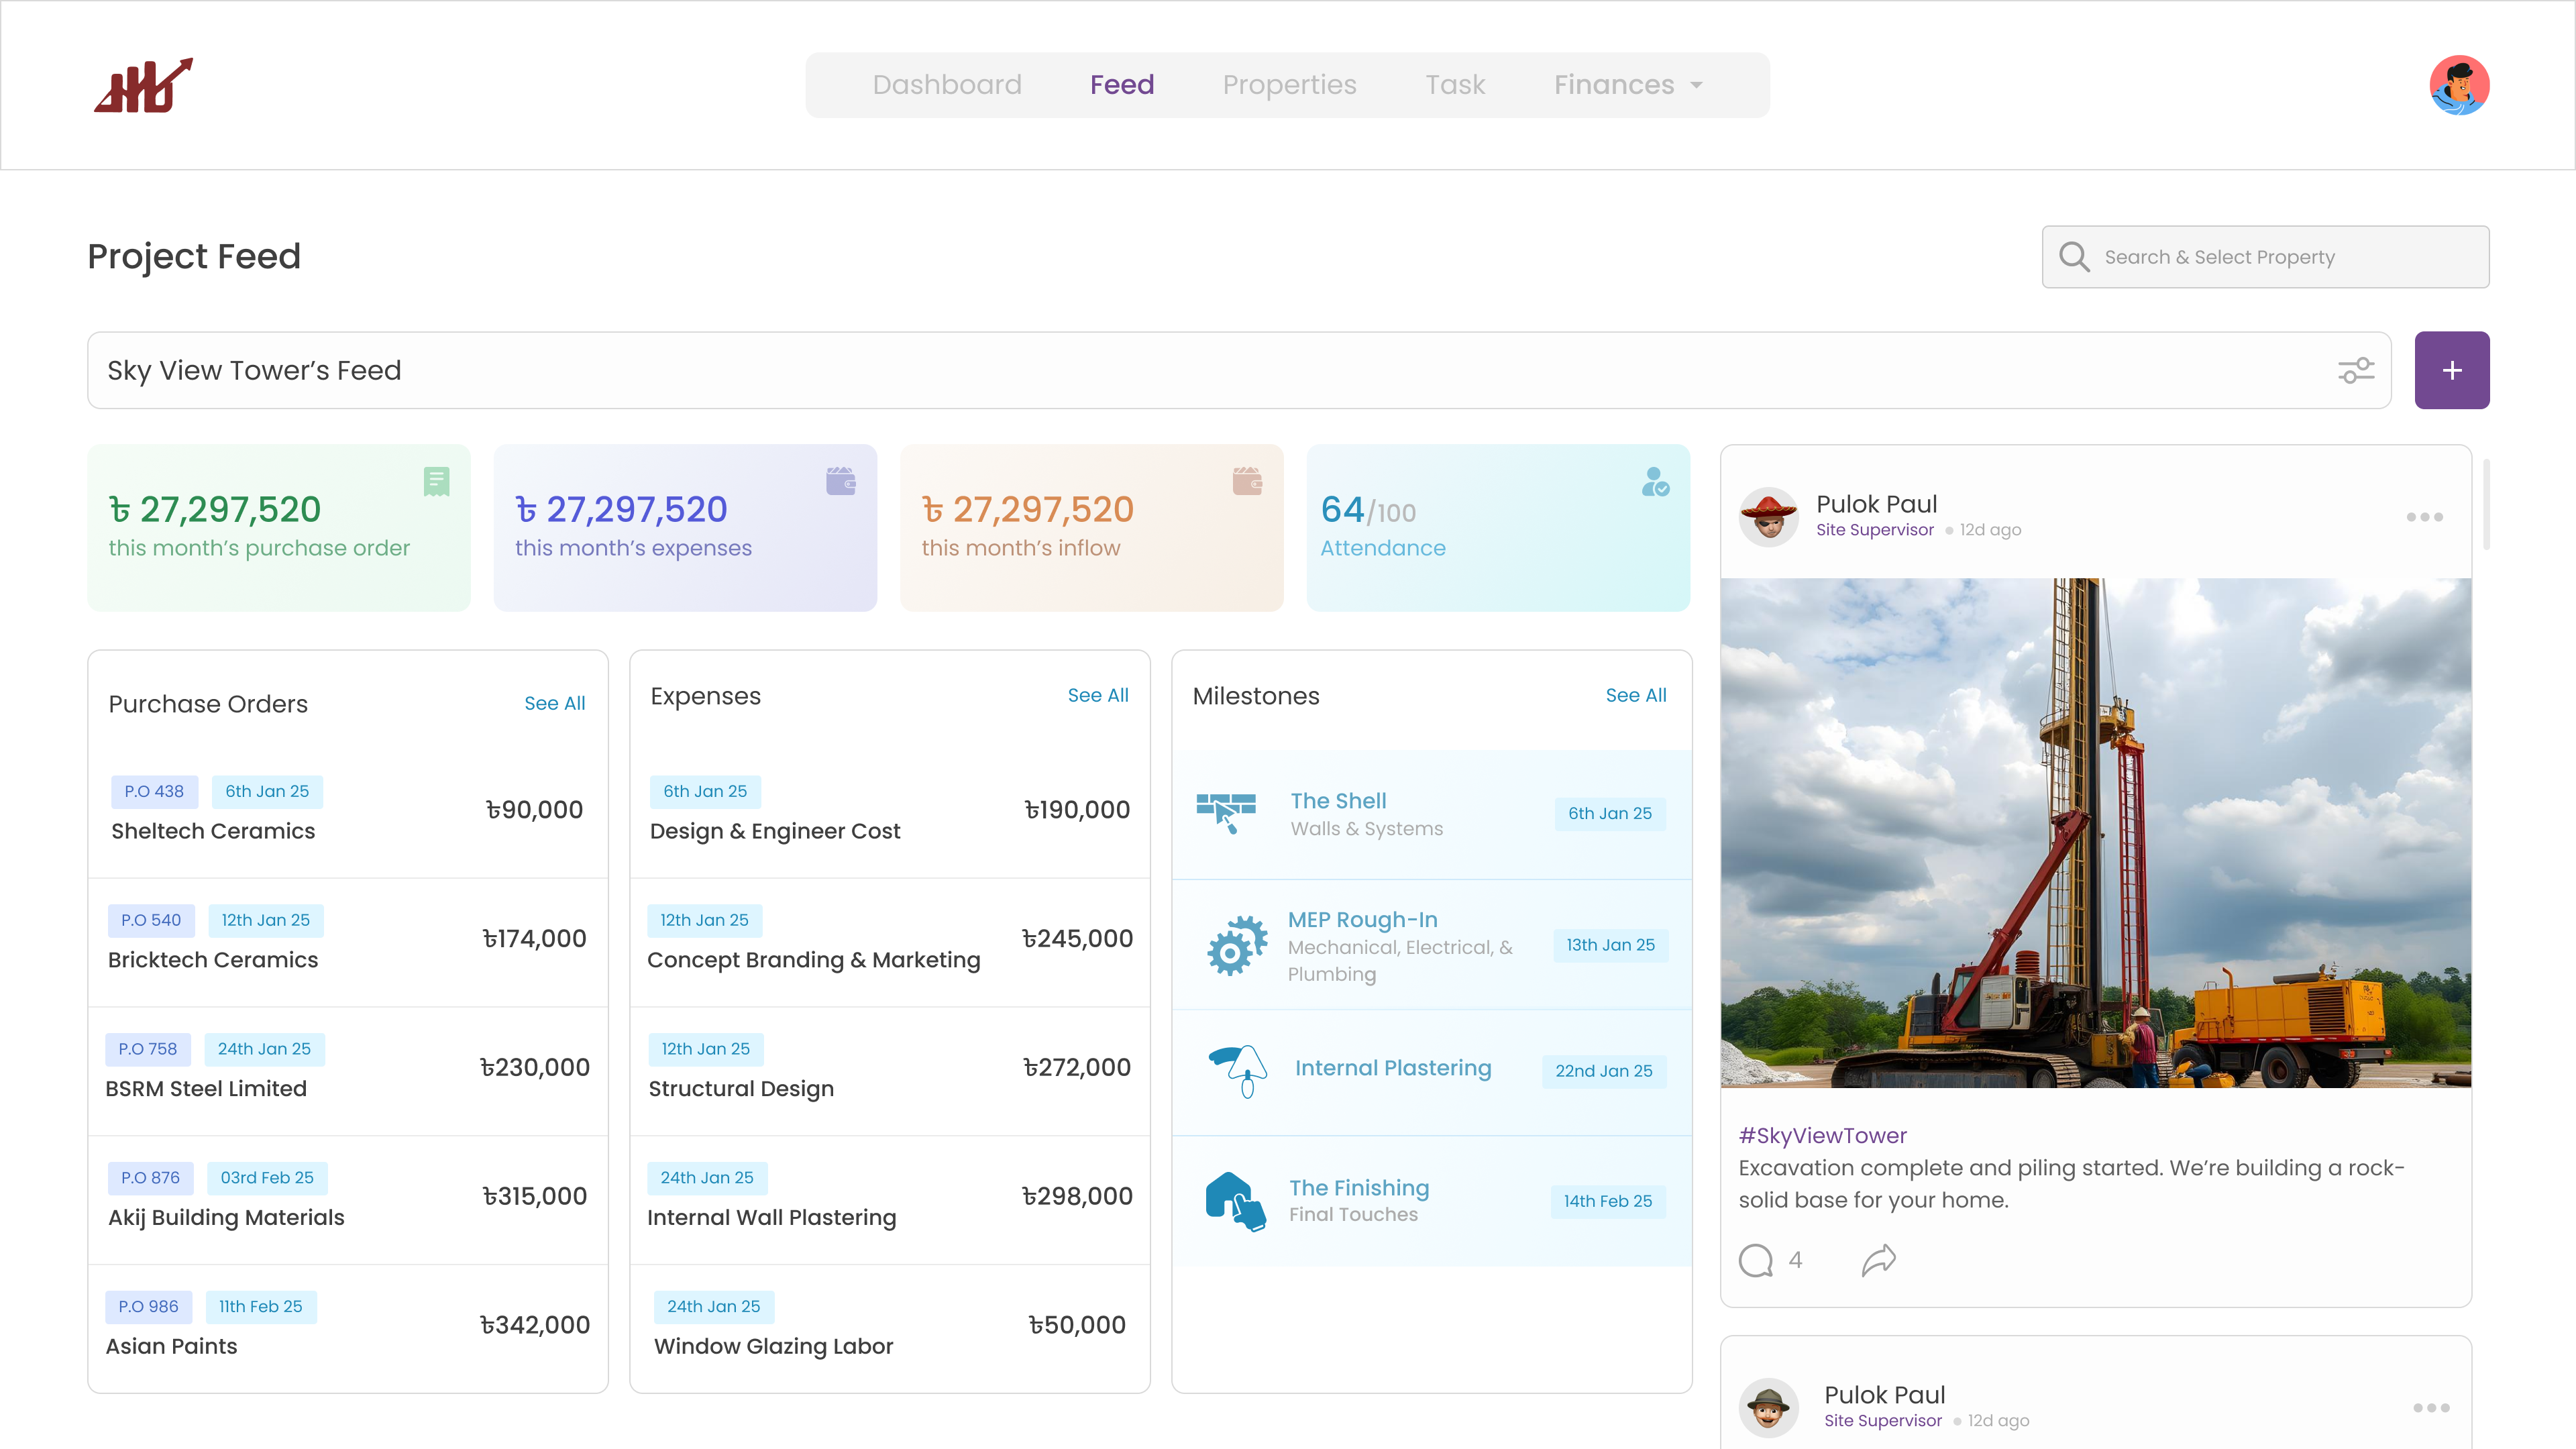Click the share arrow on Pulok's post

coord(1878,1260)
